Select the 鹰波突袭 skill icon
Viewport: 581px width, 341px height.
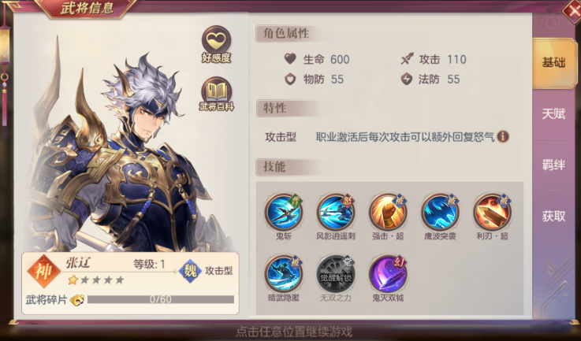(x=440, y=213)
